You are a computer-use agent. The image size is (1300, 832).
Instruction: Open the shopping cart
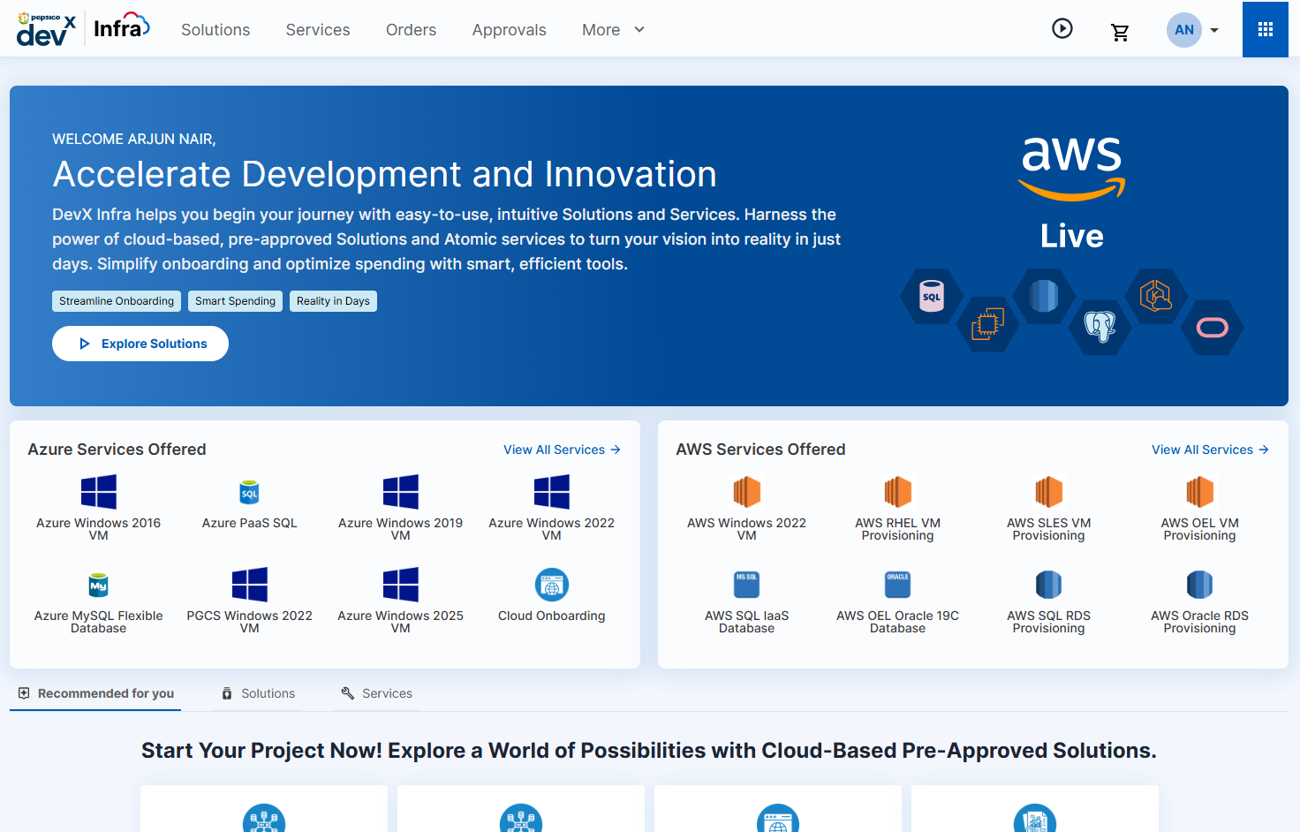tap(1120, 33)
